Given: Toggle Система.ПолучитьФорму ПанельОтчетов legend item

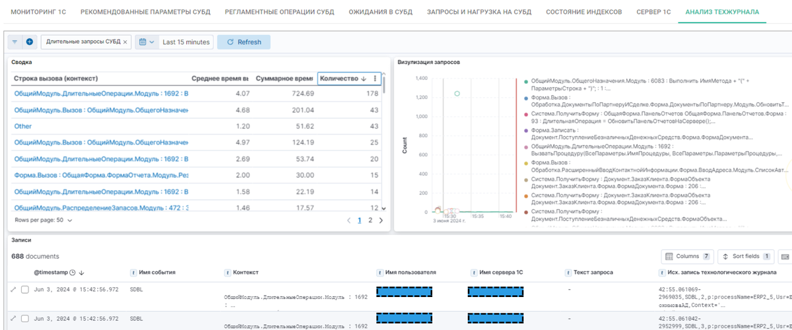Looking at the screenshot, I should pyautogui.click(x=656, y=117).
